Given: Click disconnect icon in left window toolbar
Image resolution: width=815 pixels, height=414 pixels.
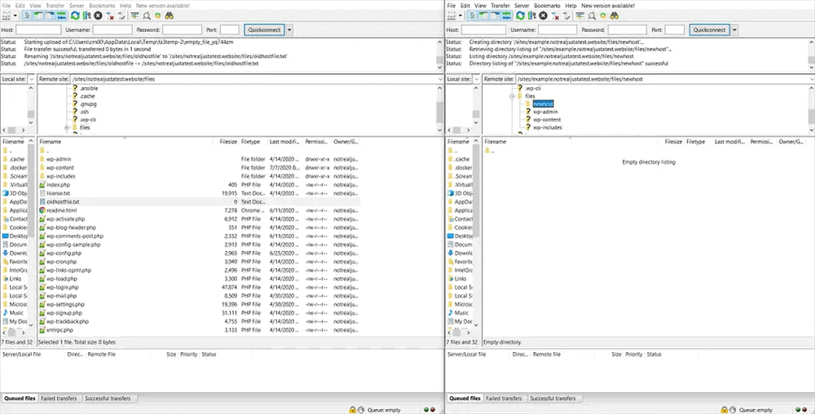Looking at the screenshot, I should point(111,15).
